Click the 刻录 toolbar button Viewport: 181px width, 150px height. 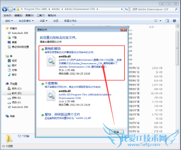(56, 21)
